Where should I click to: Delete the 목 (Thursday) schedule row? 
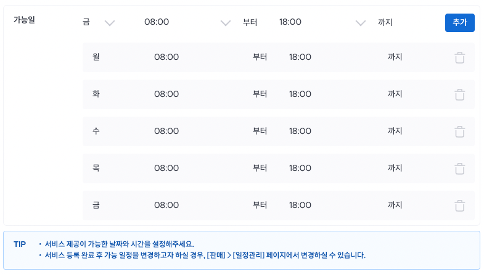459,168
